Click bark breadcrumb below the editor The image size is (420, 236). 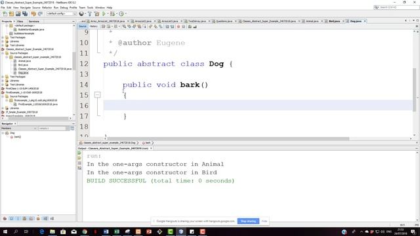coord(148,143)
